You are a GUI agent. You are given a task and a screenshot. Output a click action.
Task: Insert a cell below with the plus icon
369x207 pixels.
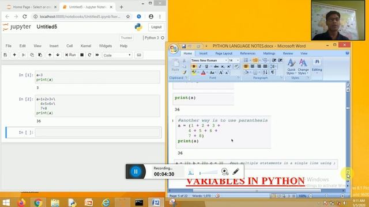[x=14, y=55]
